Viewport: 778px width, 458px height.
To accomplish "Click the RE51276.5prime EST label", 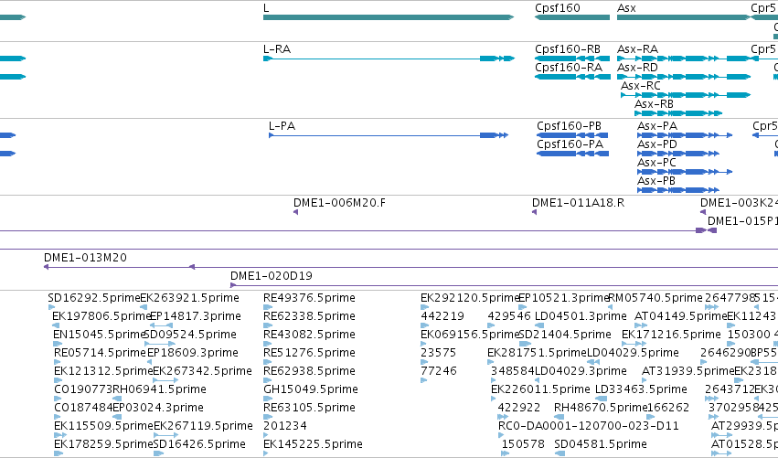I will pos(309,353).
